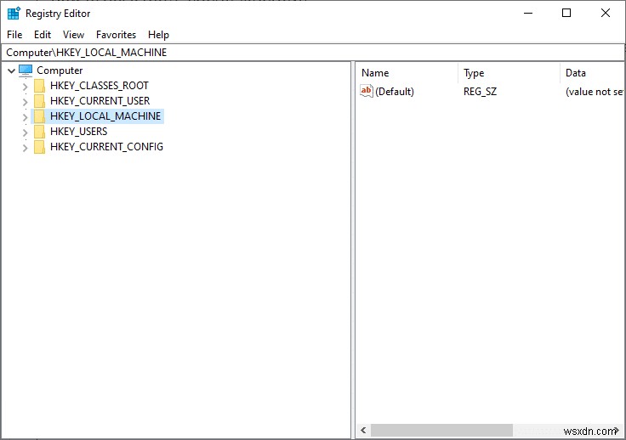This screenshot has height=440, width=626.
Task: Open the Favorites menu
Action: pos(116,35)
